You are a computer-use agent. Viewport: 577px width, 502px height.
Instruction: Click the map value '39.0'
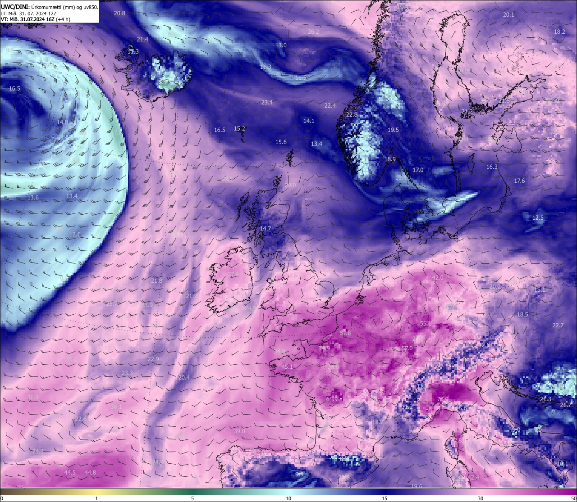click(x=239, y=431)
